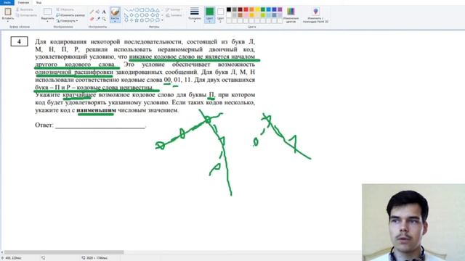Pick the yellow color swatch
The width and height of the screenshot is (465, 261).
(257, 9)
